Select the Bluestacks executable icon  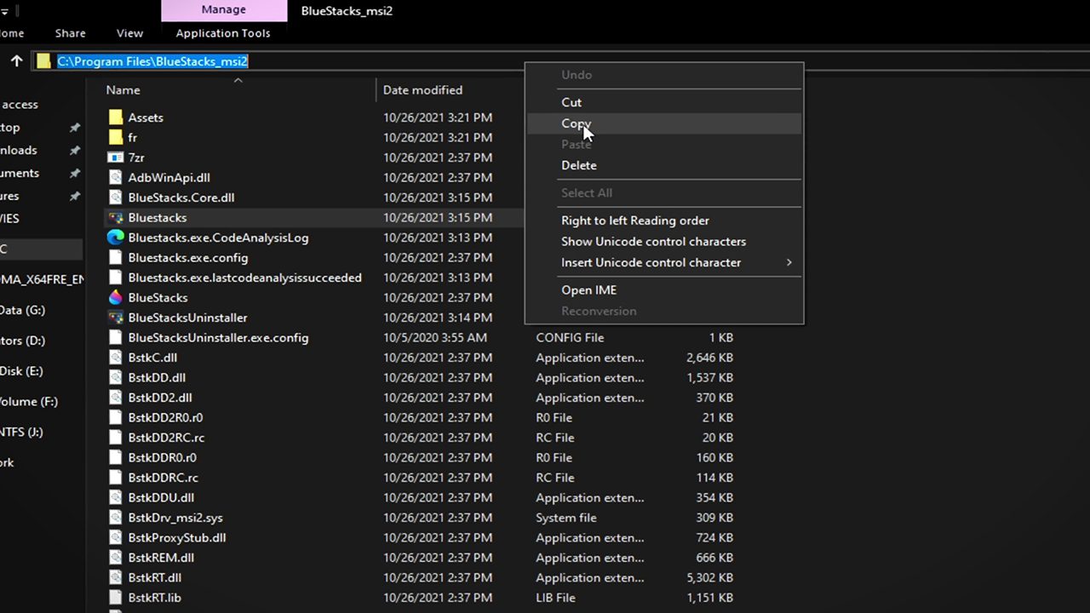tap(116, 218)
